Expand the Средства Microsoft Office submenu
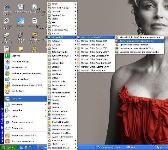The height and width of the screenshot is (150, 168). pyautogui.click(x=96, y=37)
